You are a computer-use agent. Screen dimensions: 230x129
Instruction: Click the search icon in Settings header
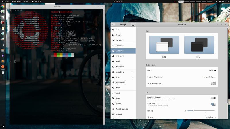point(114,25)
